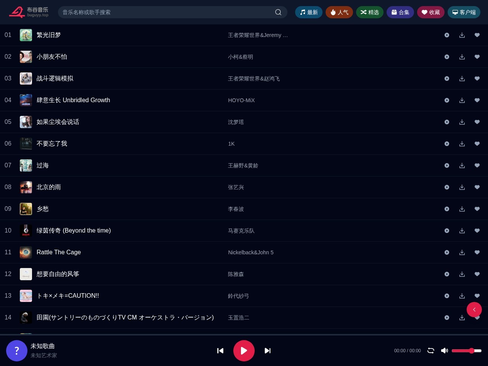Open song title Rattle The Cage
The width and height of the screenshot is (488, 366).
pos(59,252)
